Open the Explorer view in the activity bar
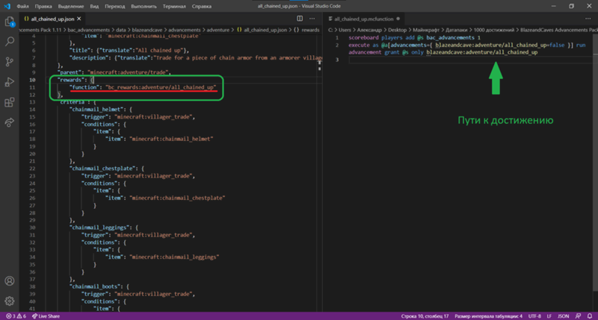 [x=10, y=22]
